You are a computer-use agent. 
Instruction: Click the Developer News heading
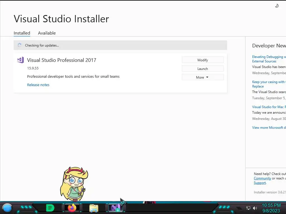point(269,46)
